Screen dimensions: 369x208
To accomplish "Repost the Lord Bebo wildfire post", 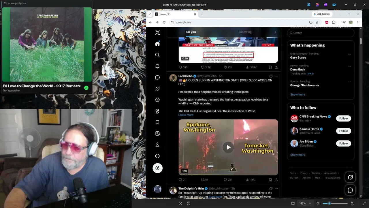I will click(203, 180).
